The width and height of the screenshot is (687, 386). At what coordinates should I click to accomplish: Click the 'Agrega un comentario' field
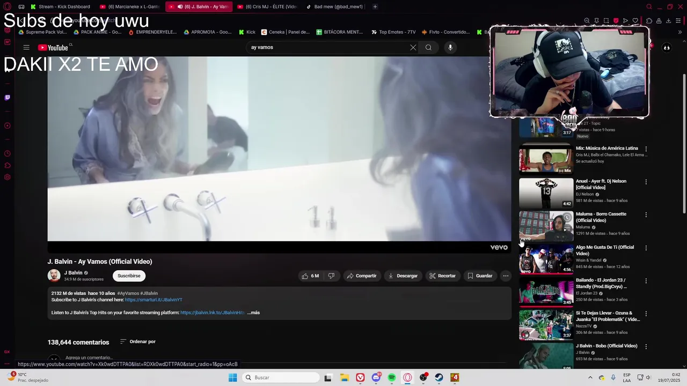click(89, 358)
